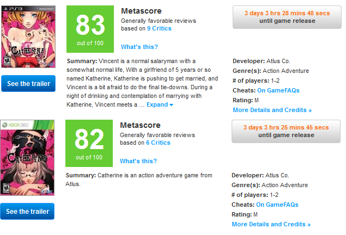View More Details and Credits for Xbox 360 version
This screenshot has height=235, width=346.
pyautogui.click(x=271, y=224)
